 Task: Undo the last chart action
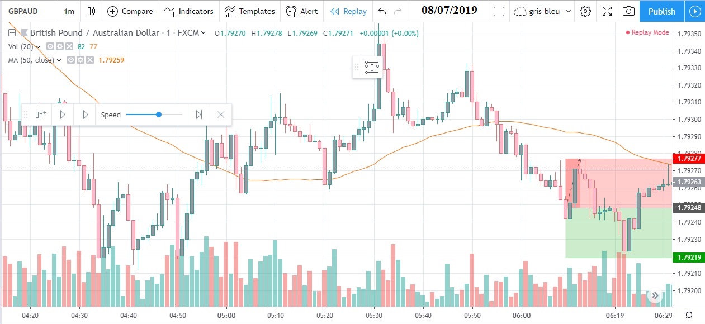tap(382, 11)
